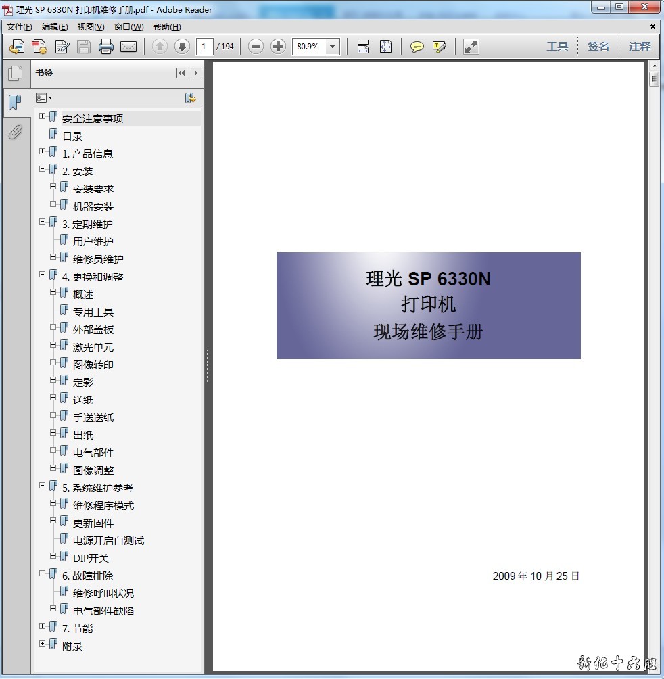The image size is (664, 679).
Task: Add a sticky note comment icon
Action: [x=417, y=47]
